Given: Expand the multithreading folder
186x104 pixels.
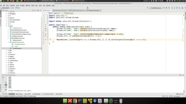Looking at the screenshot, I should point(6,61).
